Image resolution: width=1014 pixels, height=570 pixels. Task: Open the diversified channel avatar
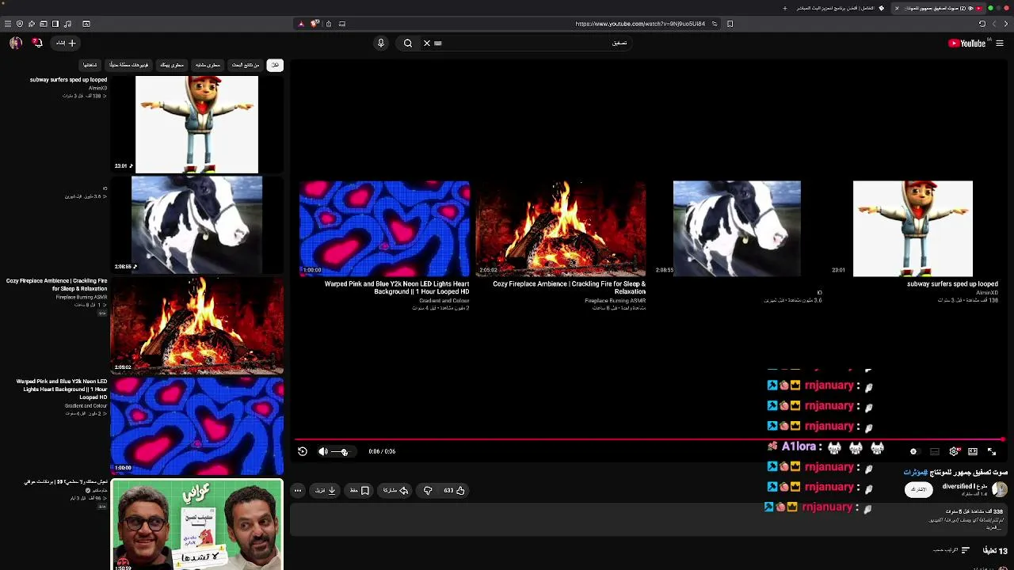(1000, 489)
